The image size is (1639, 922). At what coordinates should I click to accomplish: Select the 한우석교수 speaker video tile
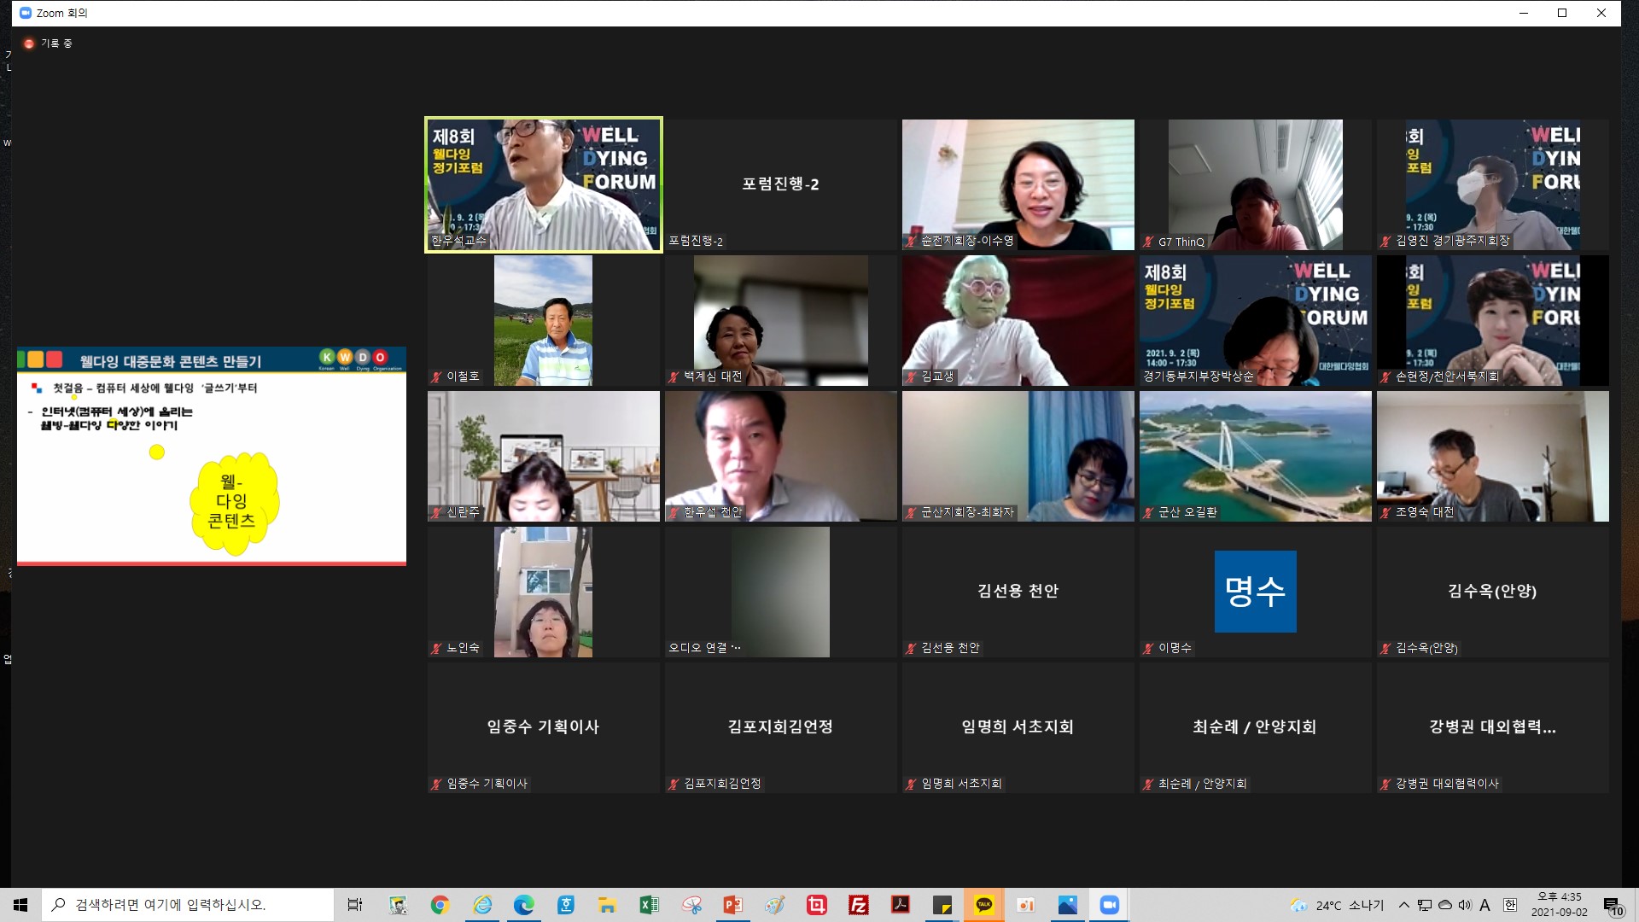point(544,184)
